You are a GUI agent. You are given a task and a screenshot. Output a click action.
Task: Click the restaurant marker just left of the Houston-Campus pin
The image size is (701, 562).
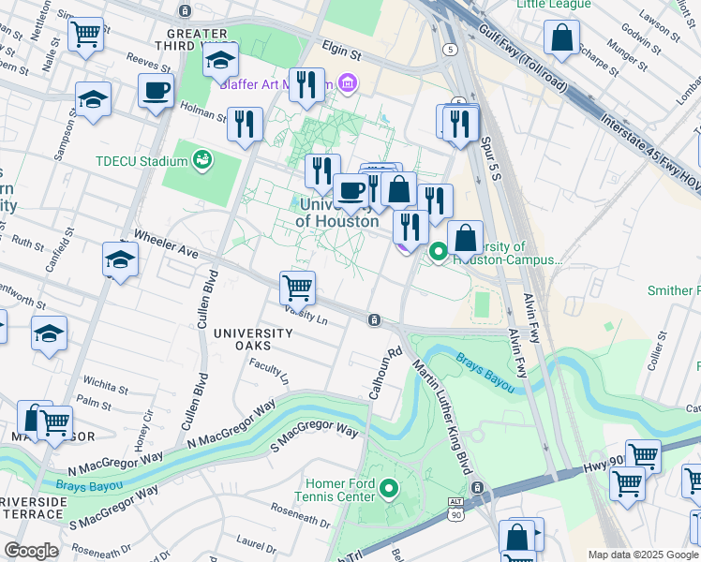[410, 229]
